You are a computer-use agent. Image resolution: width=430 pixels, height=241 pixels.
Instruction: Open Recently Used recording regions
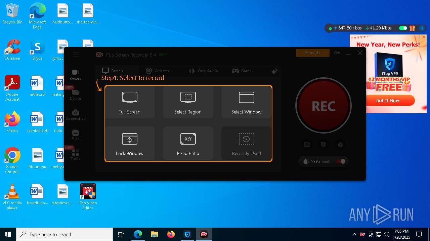click(246, 144)
